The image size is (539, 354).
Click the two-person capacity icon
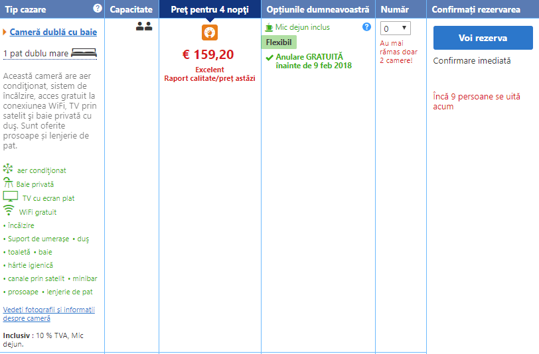coord(144,27)
